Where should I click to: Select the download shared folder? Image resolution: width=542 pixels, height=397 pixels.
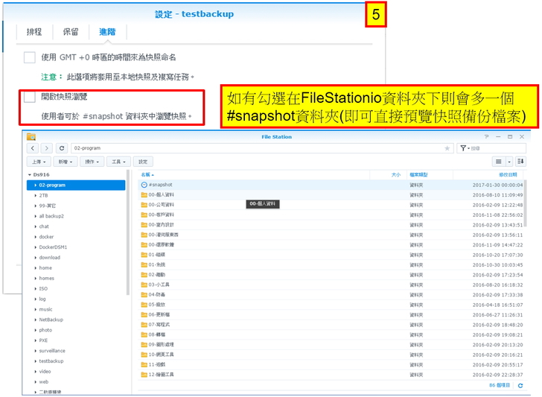point(49,258)
